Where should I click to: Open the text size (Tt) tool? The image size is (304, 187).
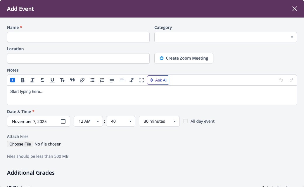coord(62,80)
